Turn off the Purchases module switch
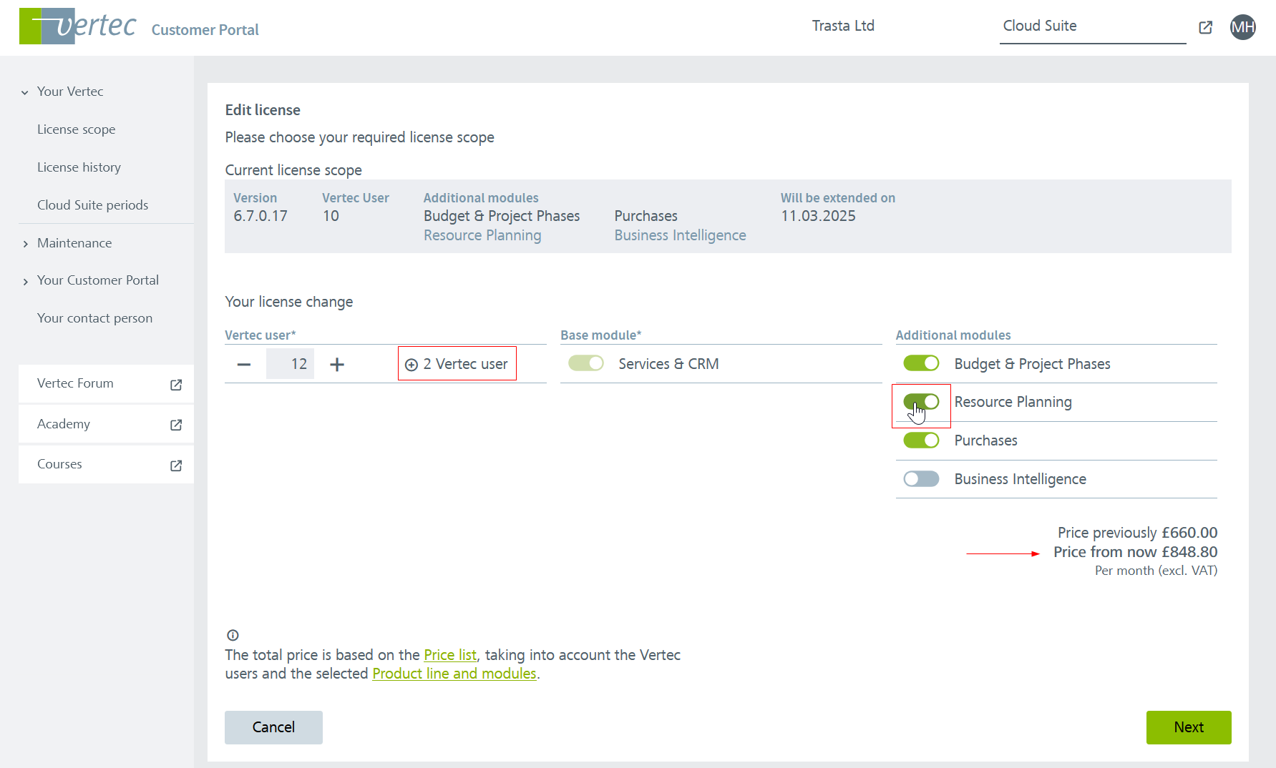 pyautogui.click(x=921, y=440)
